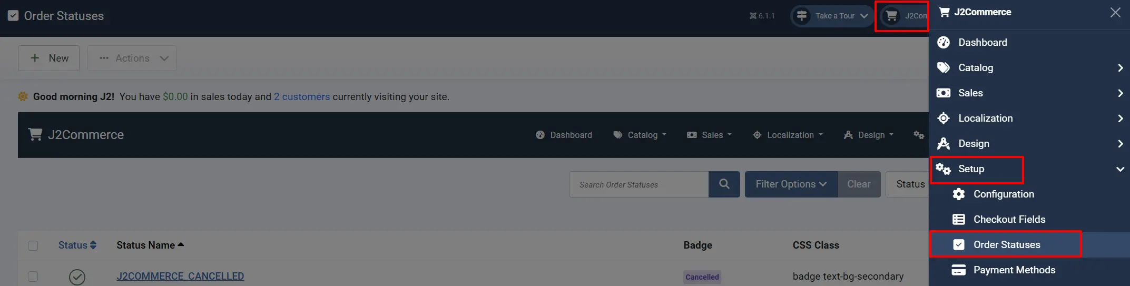Image resolution: width=1130 pixels, height=286 pixels.
Task: Open Sales dropdown in J2Commerce navbar
Action: tap(709, 135)
